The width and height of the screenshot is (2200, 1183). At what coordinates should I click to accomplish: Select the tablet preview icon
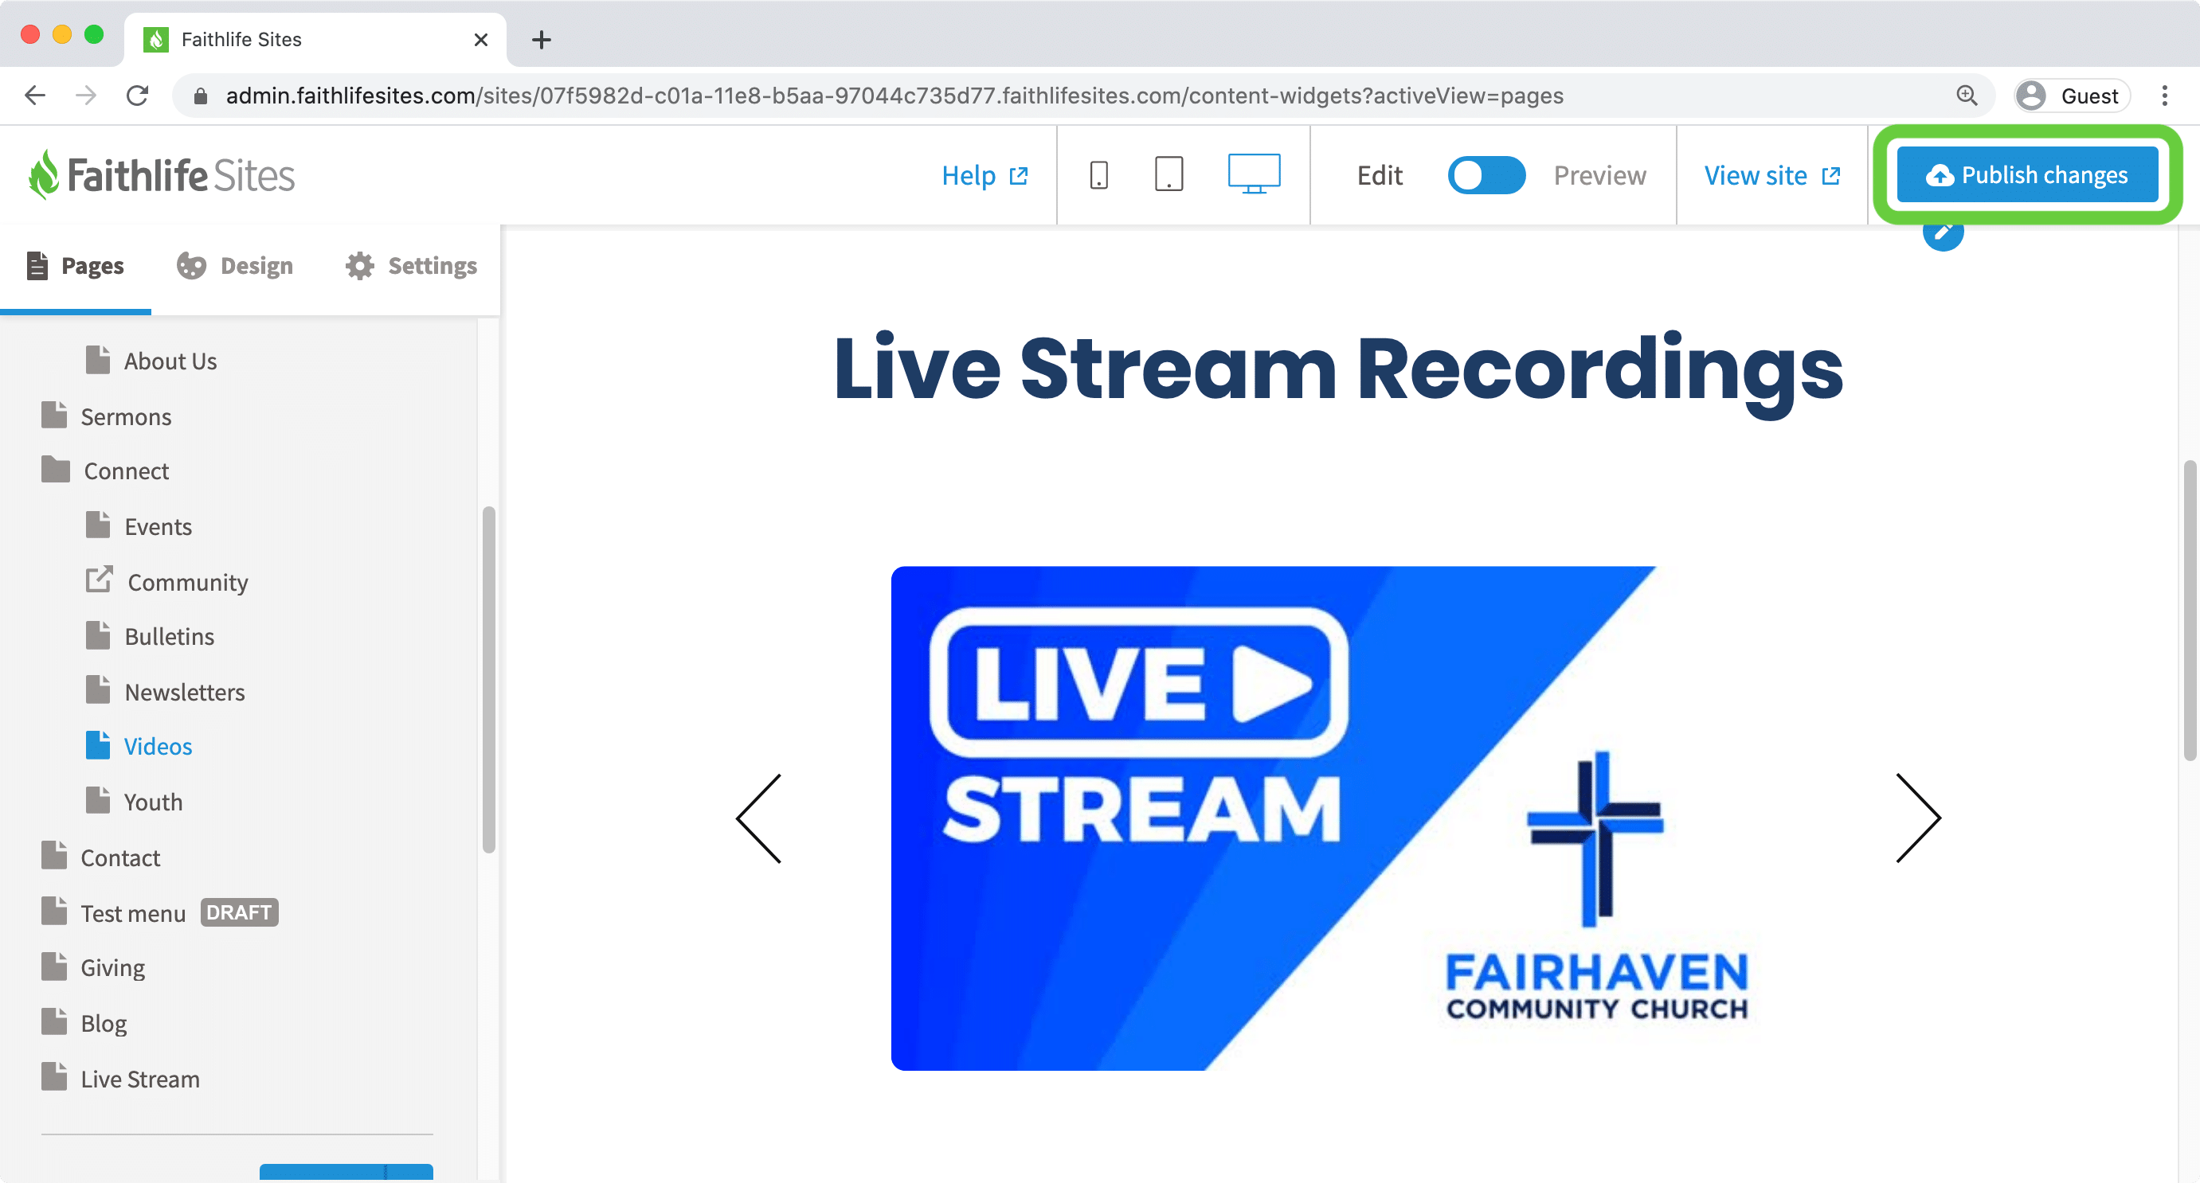(1169, 174)
